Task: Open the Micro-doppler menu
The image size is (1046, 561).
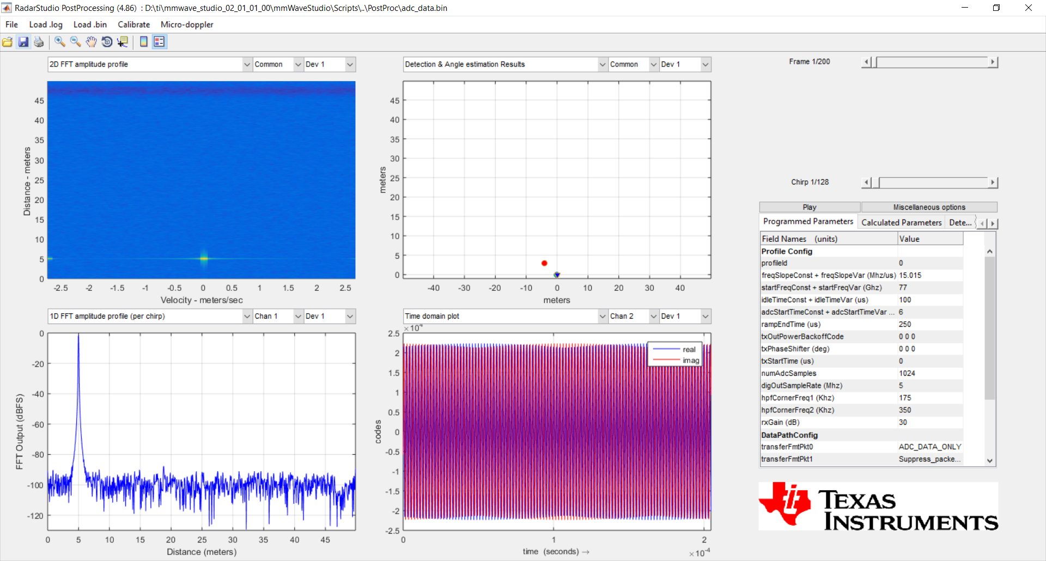Action: pos(187,25)
